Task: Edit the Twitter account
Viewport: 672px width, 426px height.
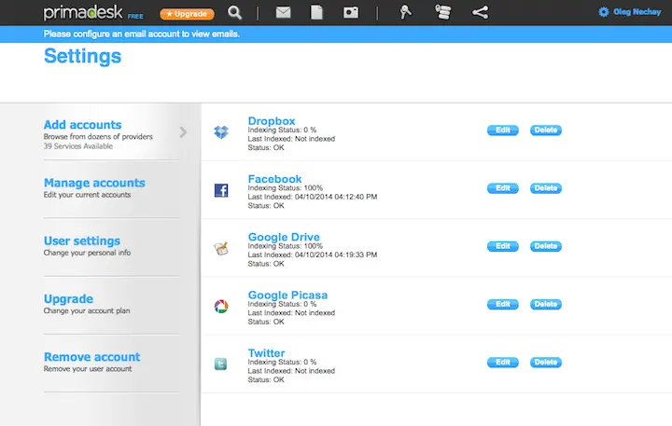Action: coord(503,363)
